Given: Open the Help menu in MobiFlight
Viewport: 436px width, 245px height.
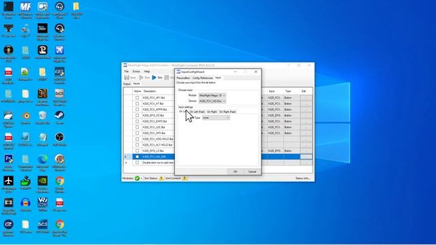Looking at the screenshot, I should click(x=147, y=71).
